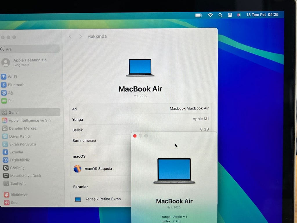Click the Ara search field in sidebar
Image resolution: width=297 pixels, height=223 pixels.
coord(30,49)
